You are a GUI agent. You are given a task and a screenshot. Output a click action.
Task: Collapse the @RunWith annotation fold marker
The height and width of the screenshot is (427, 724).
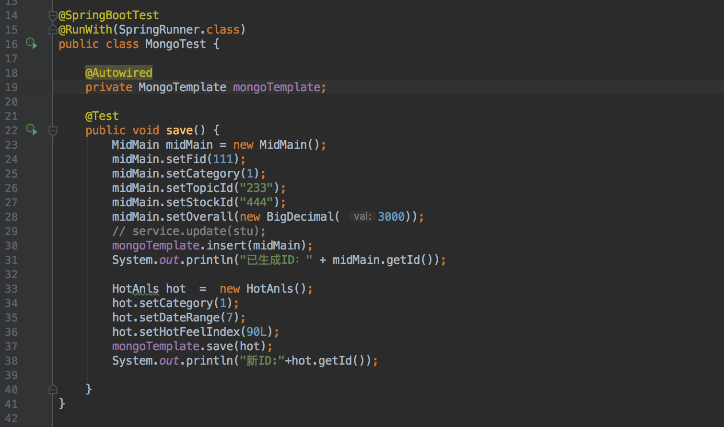[53, 30]
